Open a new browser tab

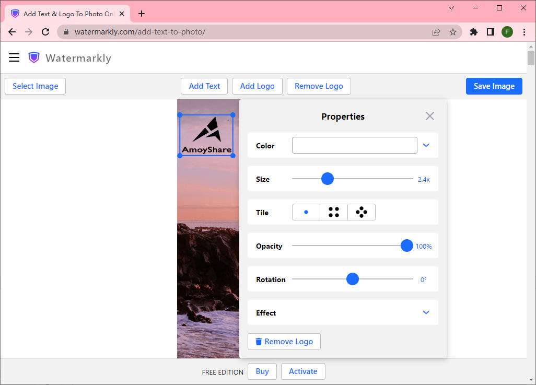(x=142, y=14)
